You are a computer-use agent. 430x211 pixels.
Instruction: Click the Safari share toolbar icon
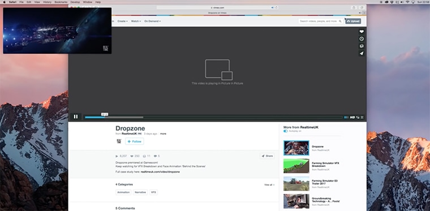tap(354, 8)
